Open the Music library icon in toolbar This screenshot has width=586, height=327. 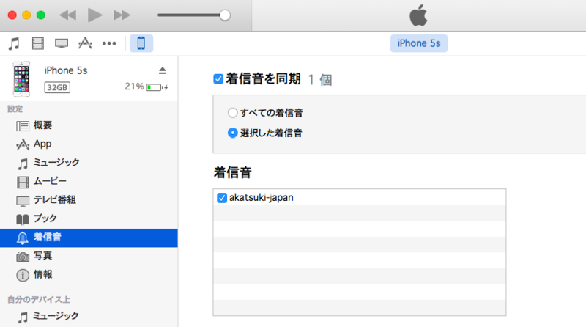click(14, 43)
